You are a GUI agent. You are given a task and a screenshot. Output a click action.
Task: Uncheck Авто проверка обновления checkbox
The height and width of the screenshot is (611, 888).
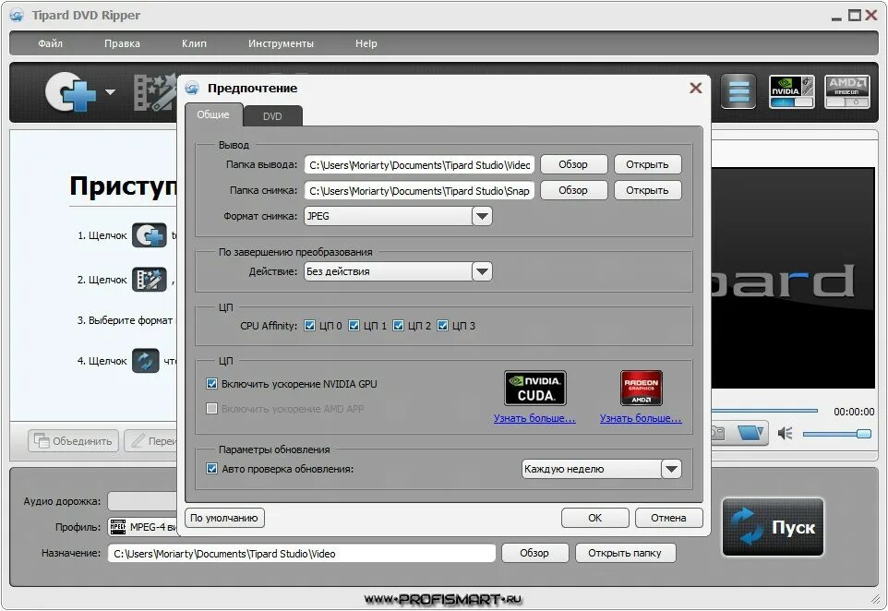(x=211, y=469)
